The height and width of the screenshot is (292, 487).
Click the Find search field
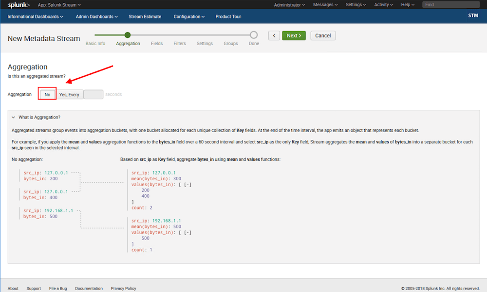click(451, 5)
